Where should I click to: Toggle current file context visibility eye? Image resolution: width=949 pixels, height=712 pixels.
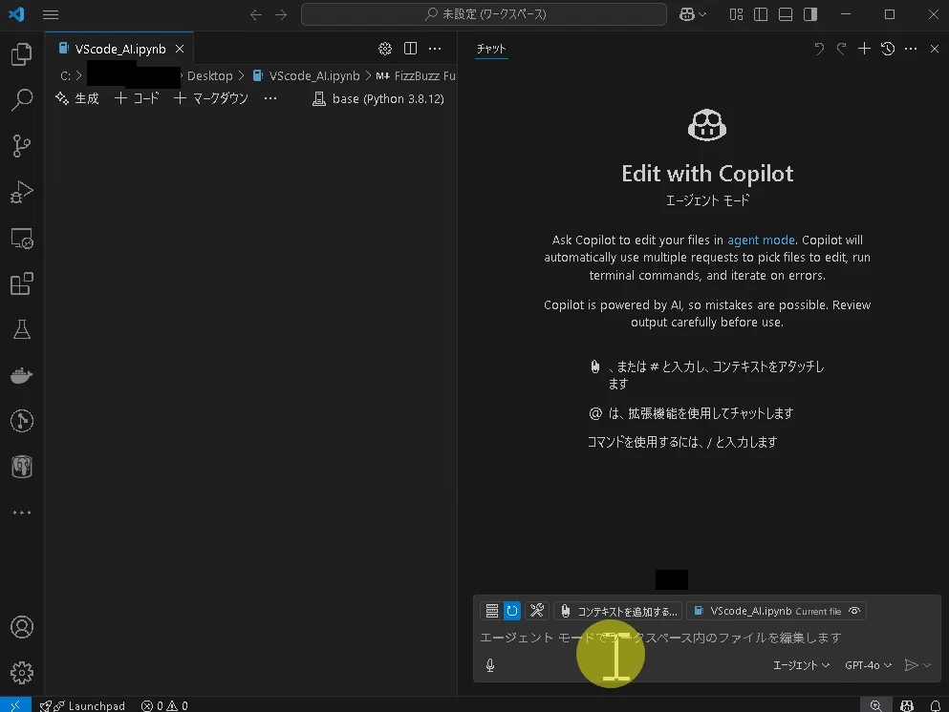pyautogui.click(x=854, y=611)
